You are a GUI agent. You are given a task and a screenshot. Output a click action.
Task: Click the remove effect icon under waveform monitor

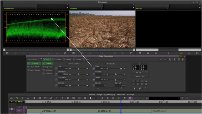65,53
